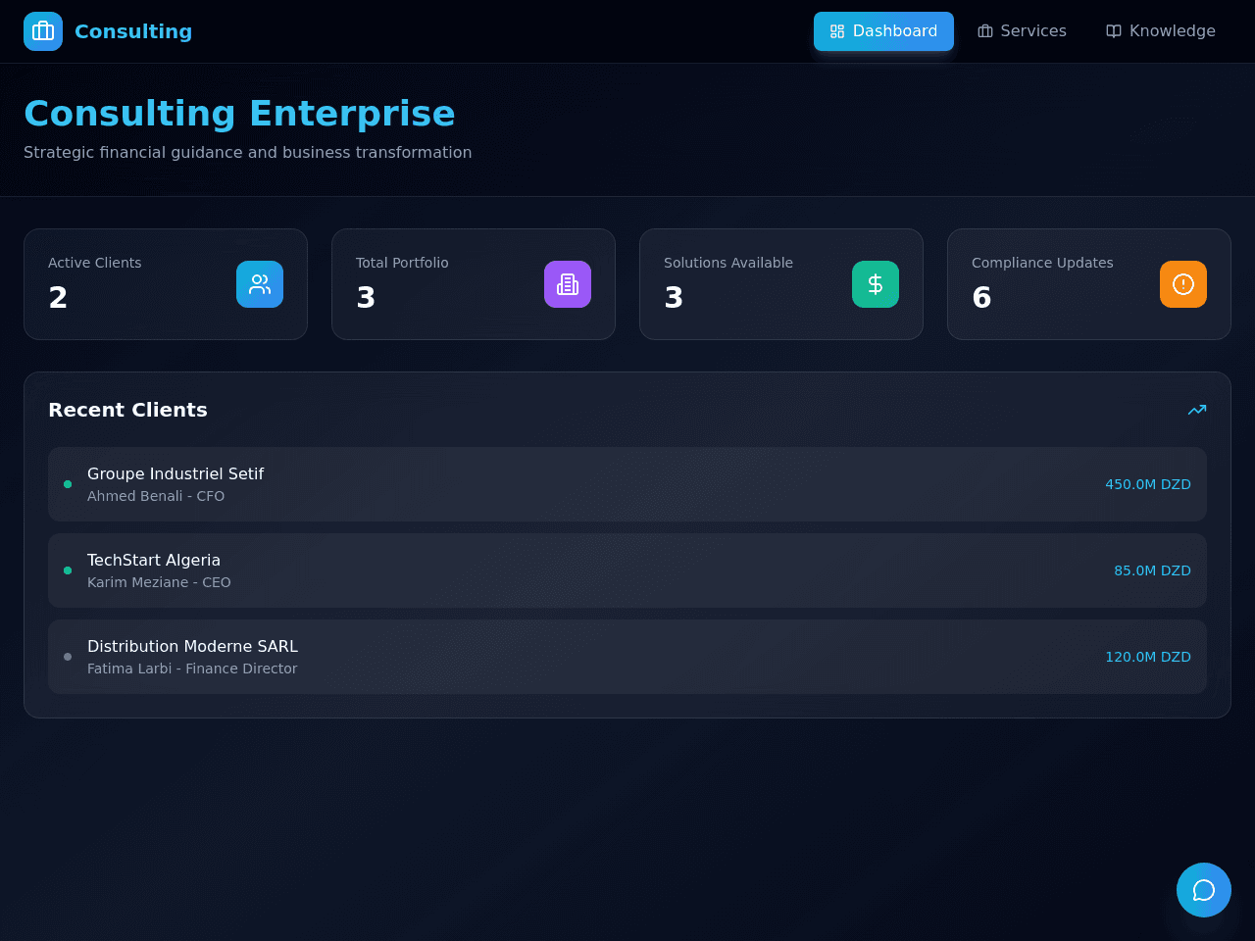Click the 120.0M DZD value
1255x941 pixels.
point(1148,657)
